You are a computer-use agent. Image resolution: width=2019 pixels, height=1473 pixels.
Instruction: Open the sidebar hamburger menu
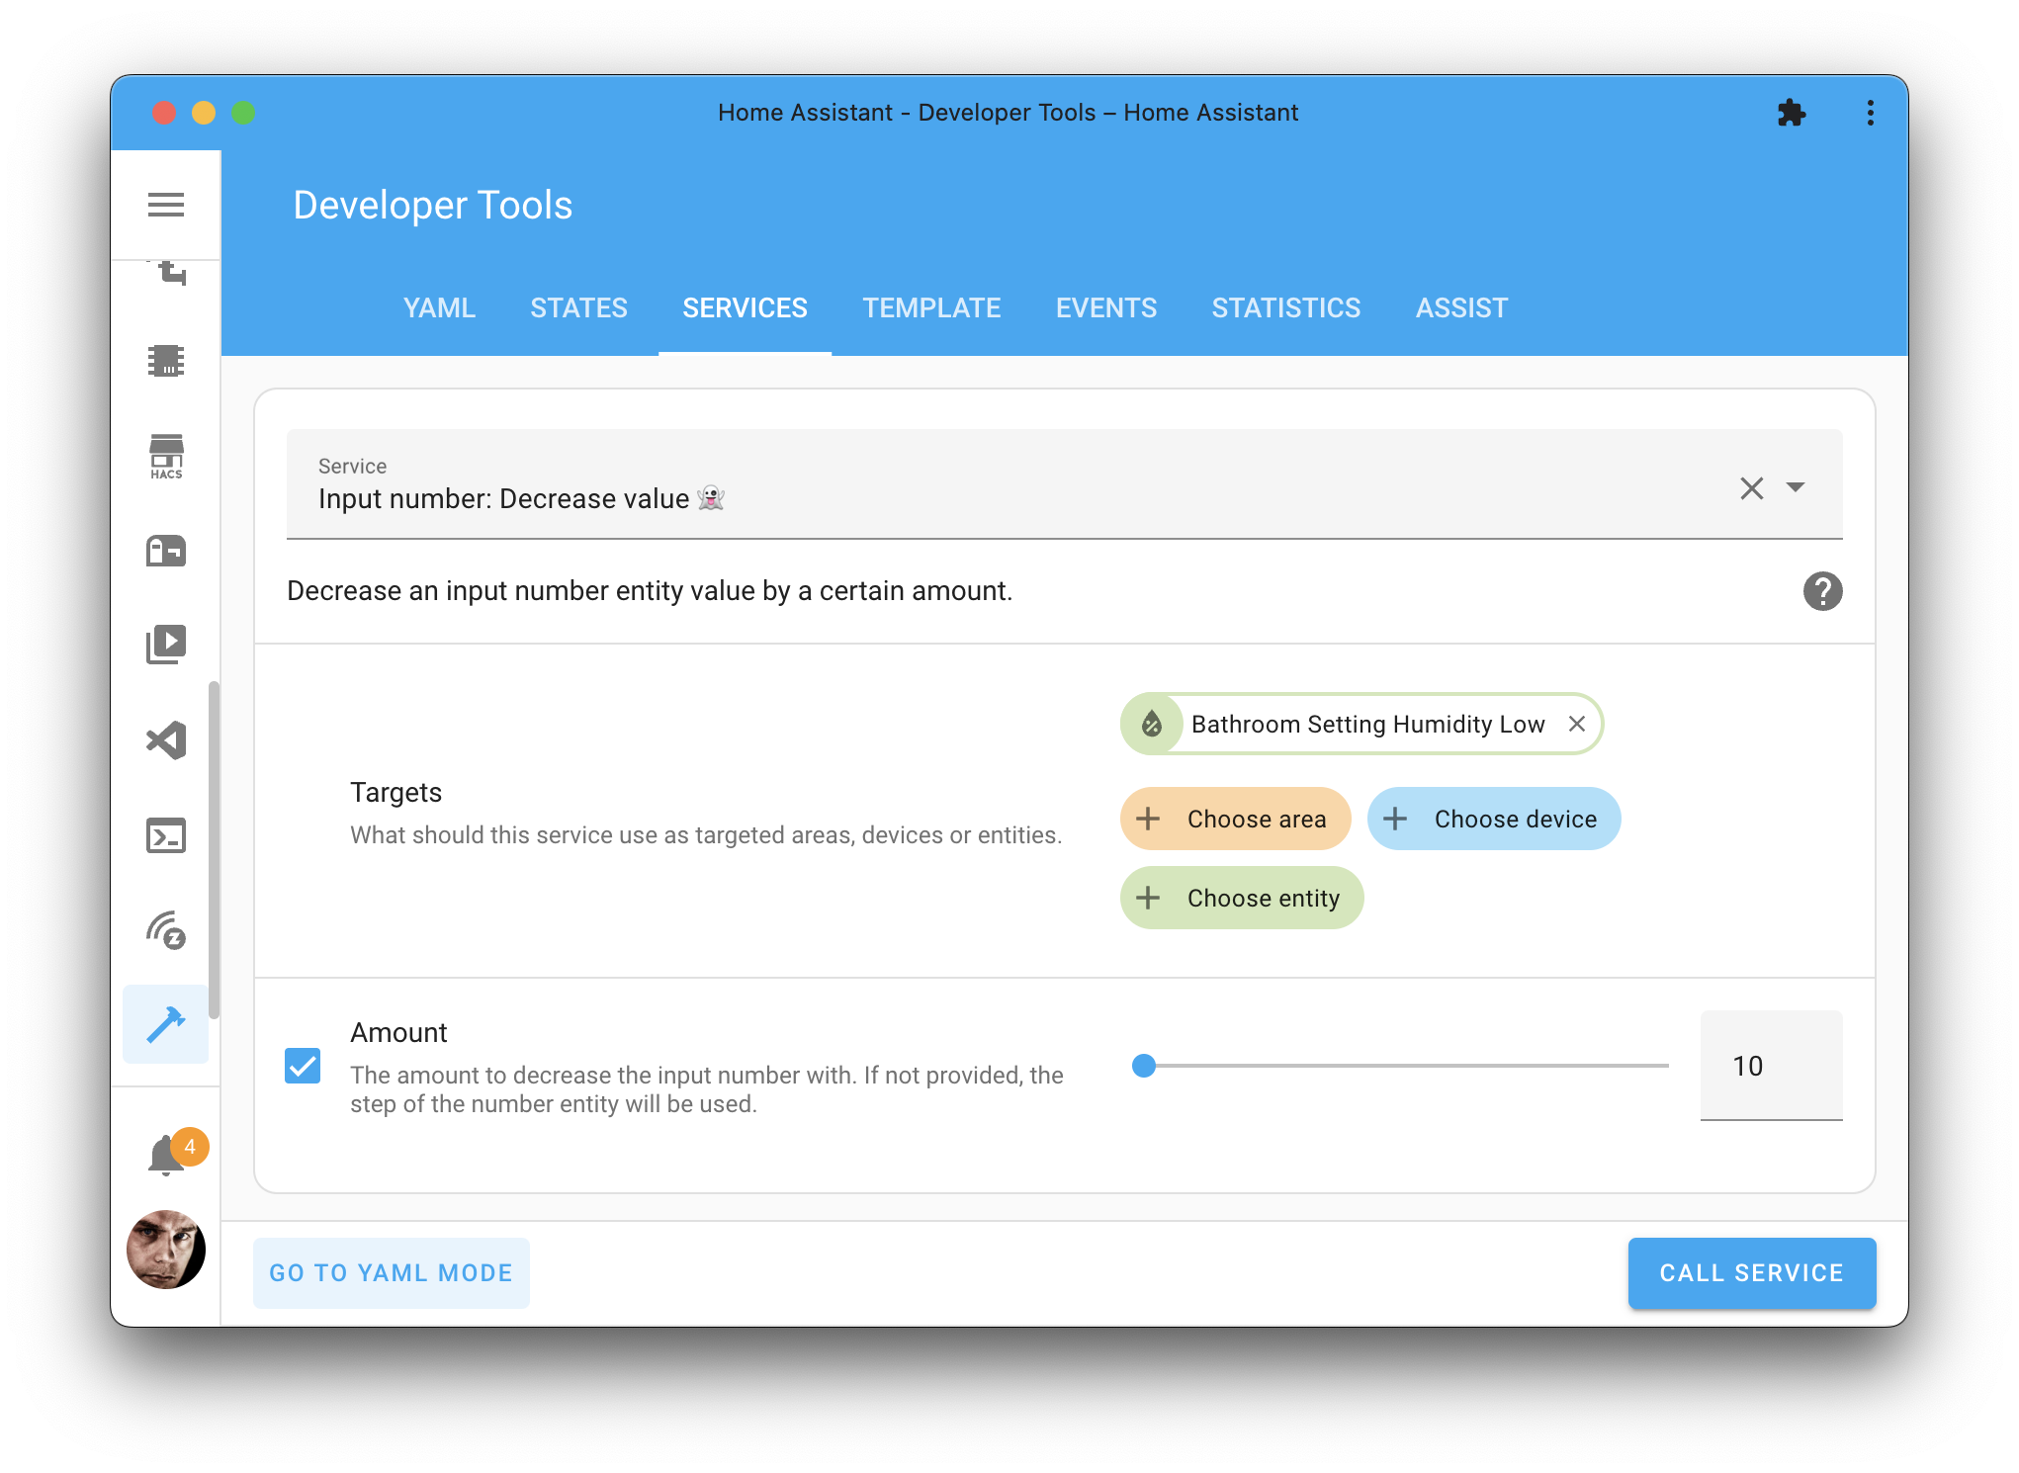(166, 204)
